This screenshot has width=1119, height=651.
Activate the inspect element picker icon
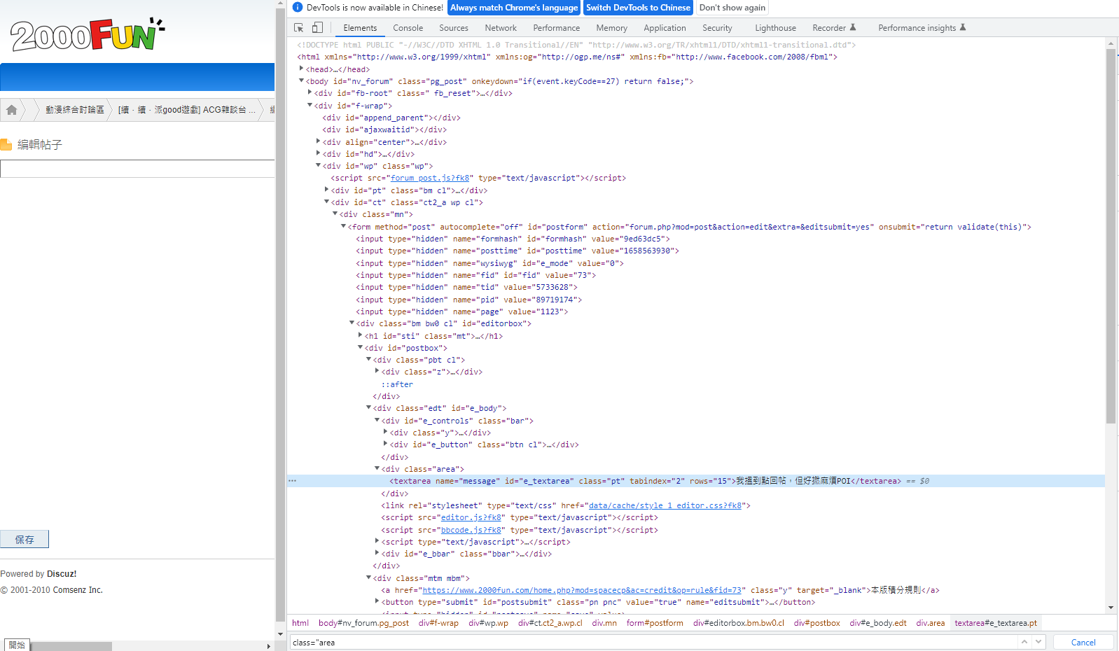299,28
